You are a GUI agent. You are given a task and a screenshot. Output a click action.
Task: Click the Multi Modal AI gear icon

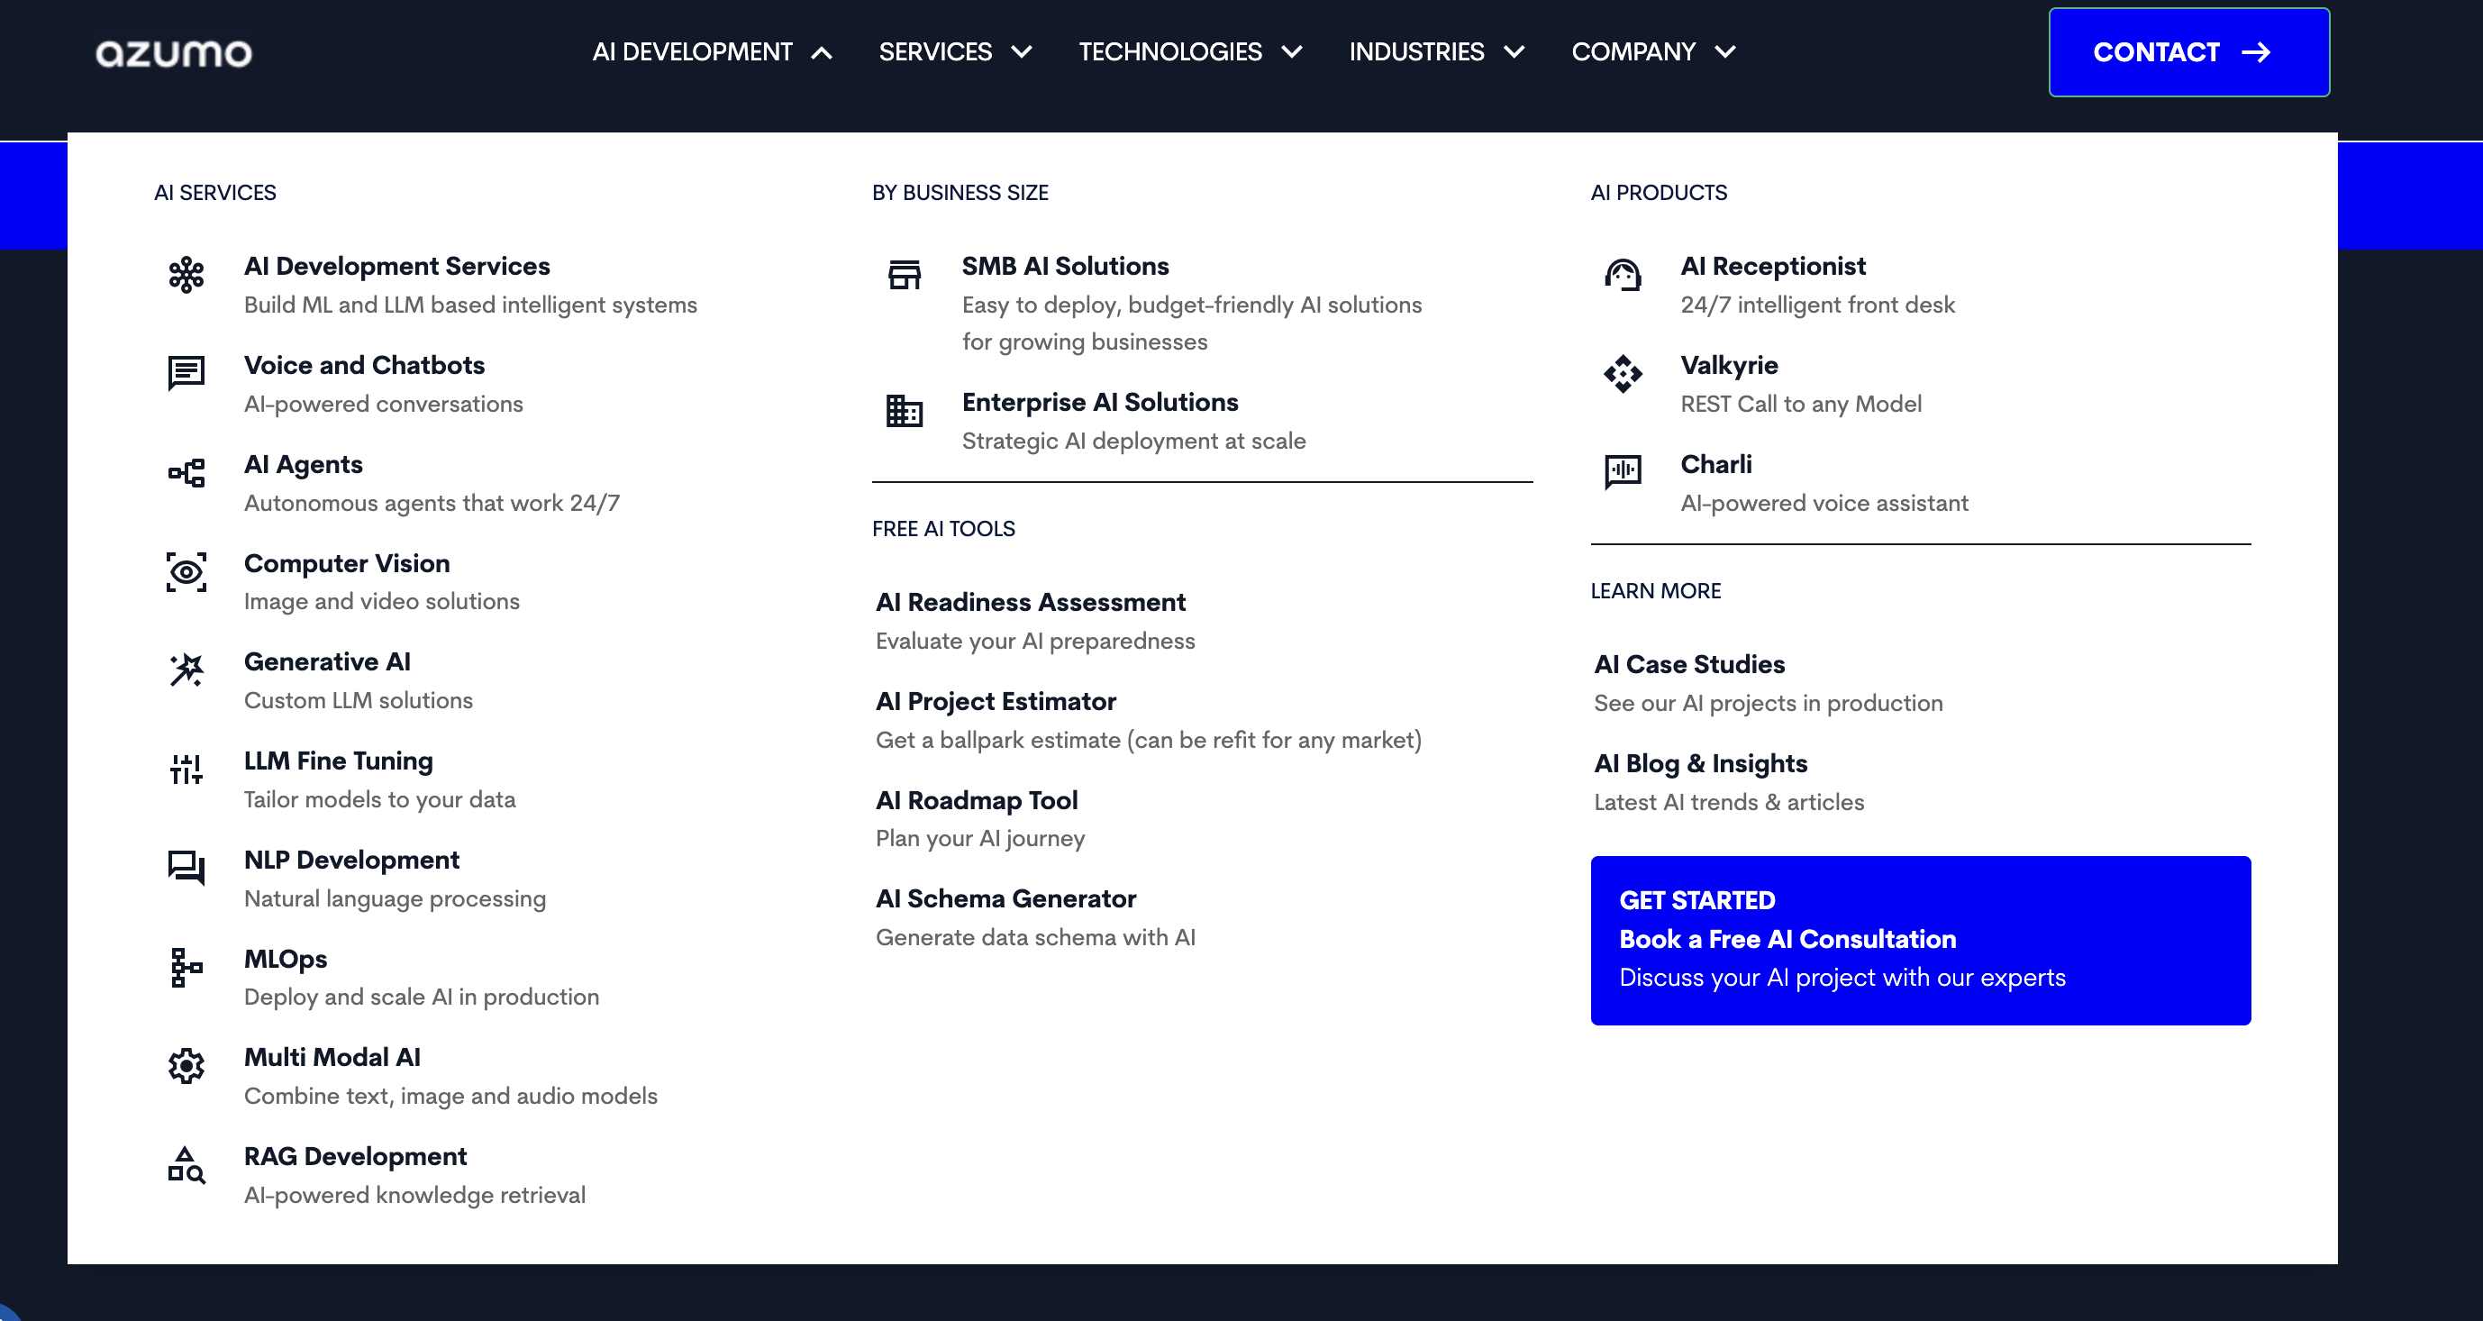point(186,1065)
